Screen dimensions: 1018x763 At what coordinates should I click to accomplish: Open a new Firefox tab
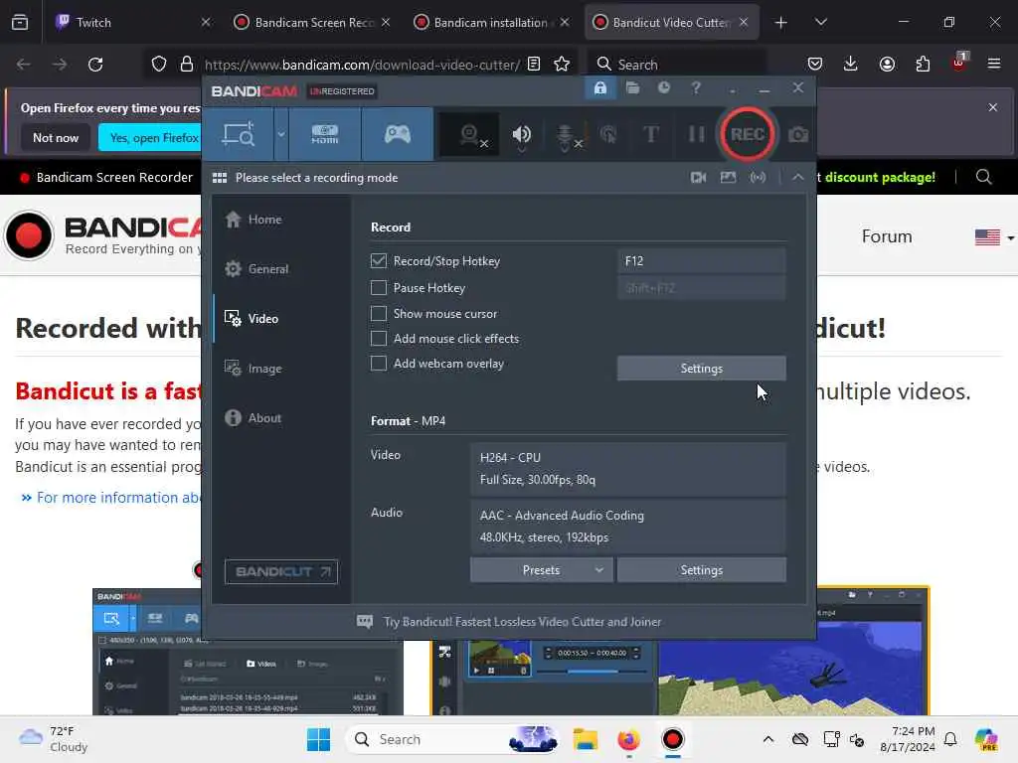(781, 23)
